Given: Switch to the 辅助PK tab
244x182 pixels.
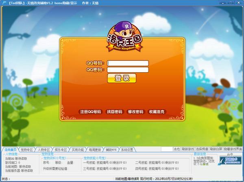Looking at the screenshot, I should pos(111,150).
